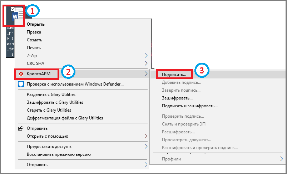Toggle the checkbox on the Word file
The width and height of the screenshot is (287, 174).
point(13,9)
